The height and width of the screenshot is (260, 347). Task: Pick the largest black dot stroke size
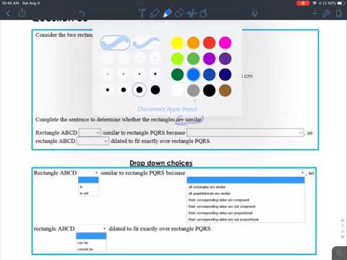point(155,90)
